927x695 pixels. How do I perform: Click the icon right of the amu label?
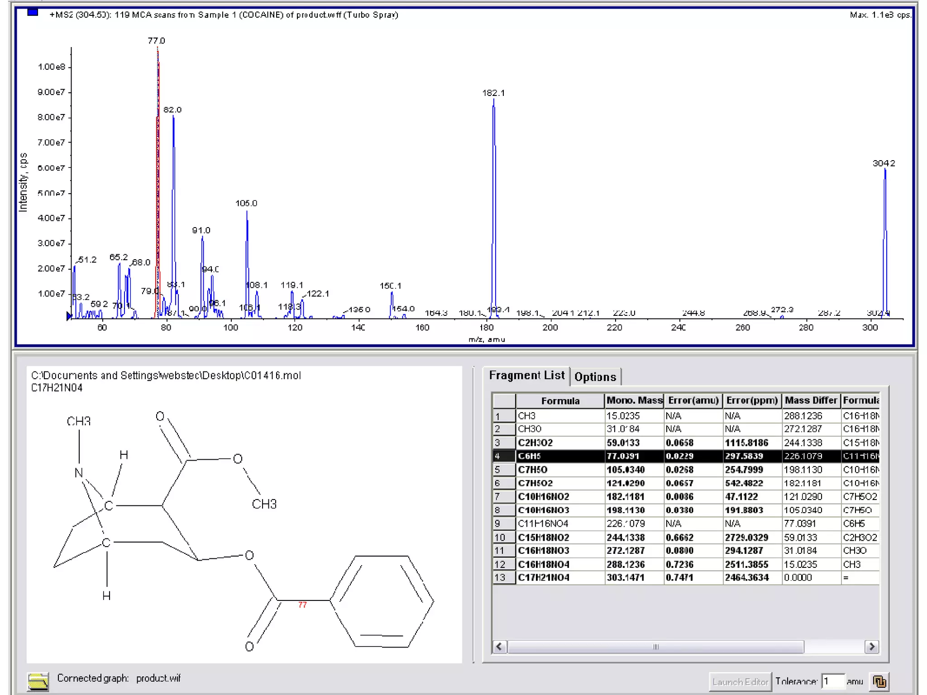(x=879, y=681)
